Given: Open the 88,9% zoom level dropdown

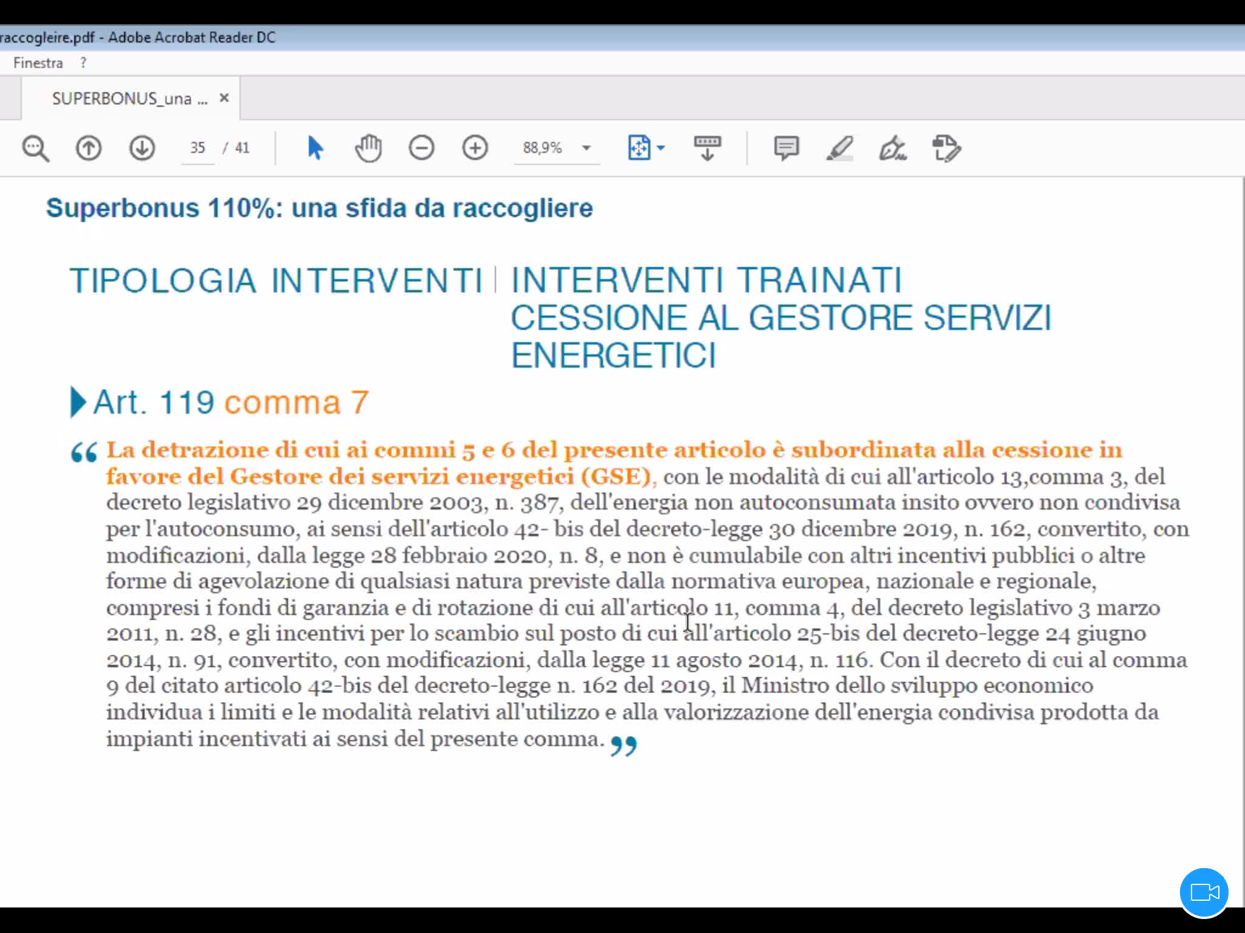Looking at the screenshot, I should [x=586, y=148].
